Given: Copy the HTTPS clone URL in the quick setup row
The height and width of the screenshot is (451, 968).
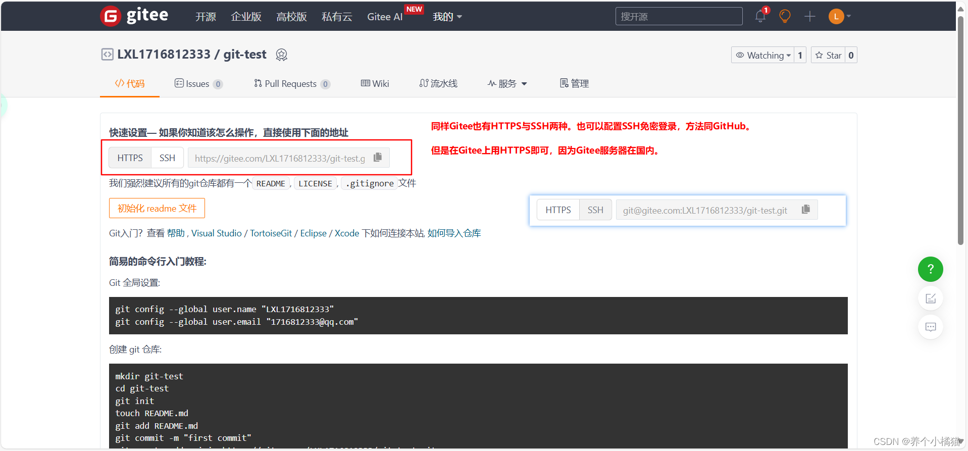Looking at the screenshot, I should pyautogui.click(x=378, y=158).
